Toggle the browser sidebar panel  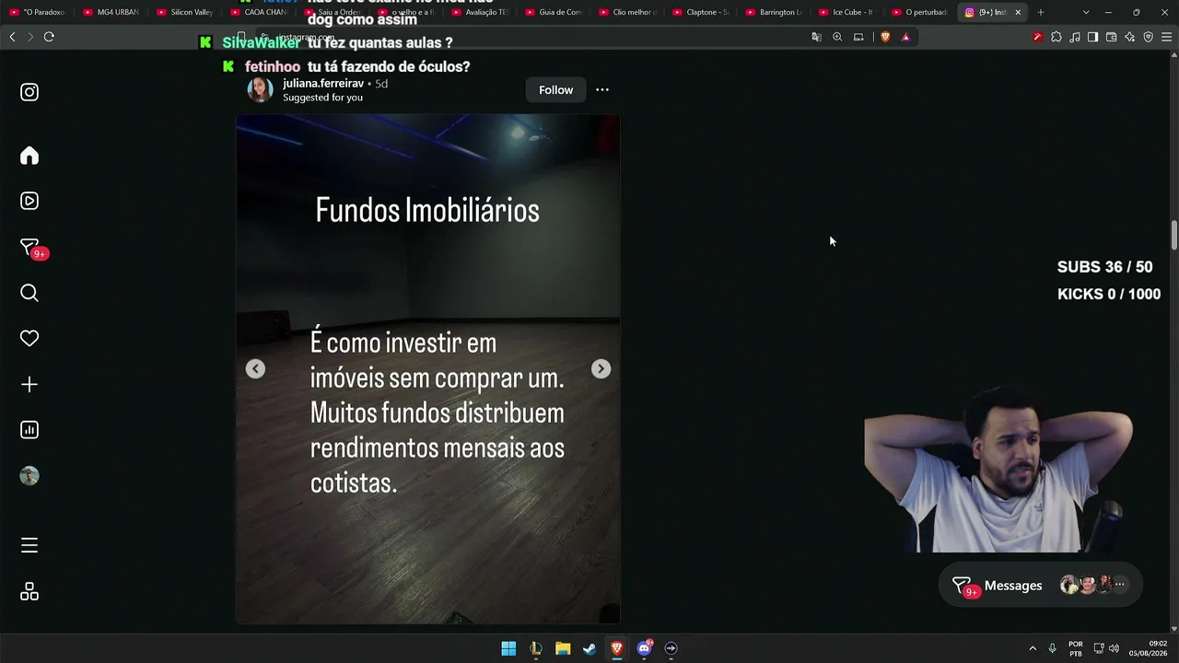(x=1092, y=37)
